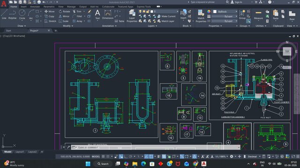Open Layer Properties manager
Image resolution: width=300 pixels, height=168 pixels.
click(132, 16)
